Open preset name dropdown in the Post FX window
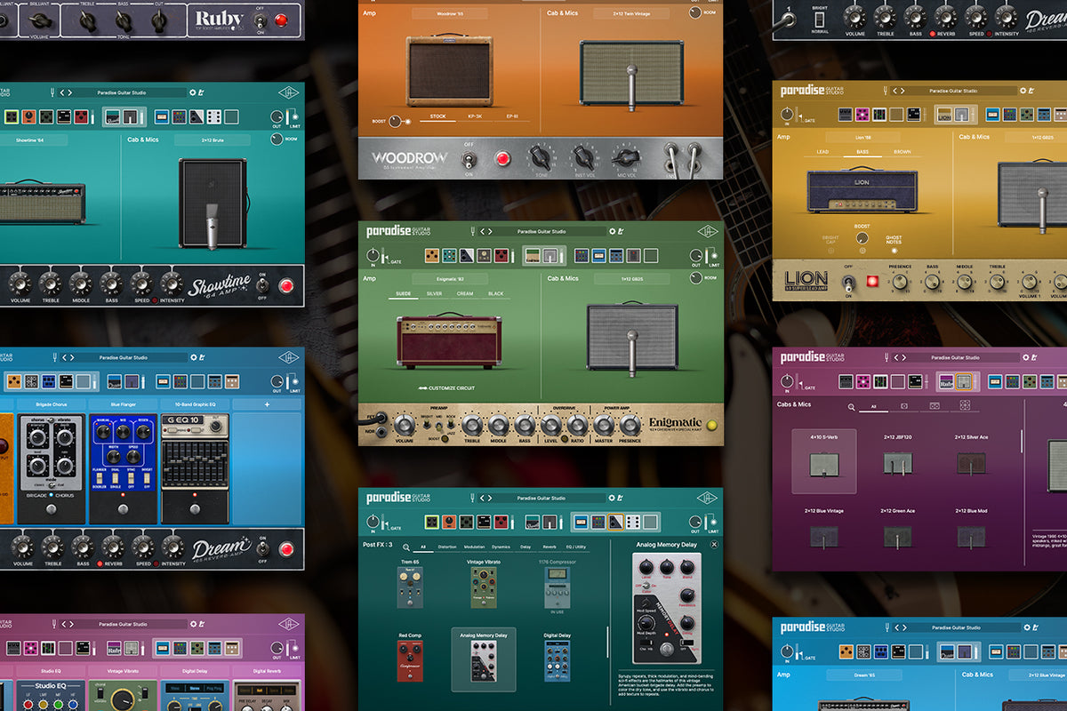This screenshot has width=1067, height=711. (x=543, y=498)
